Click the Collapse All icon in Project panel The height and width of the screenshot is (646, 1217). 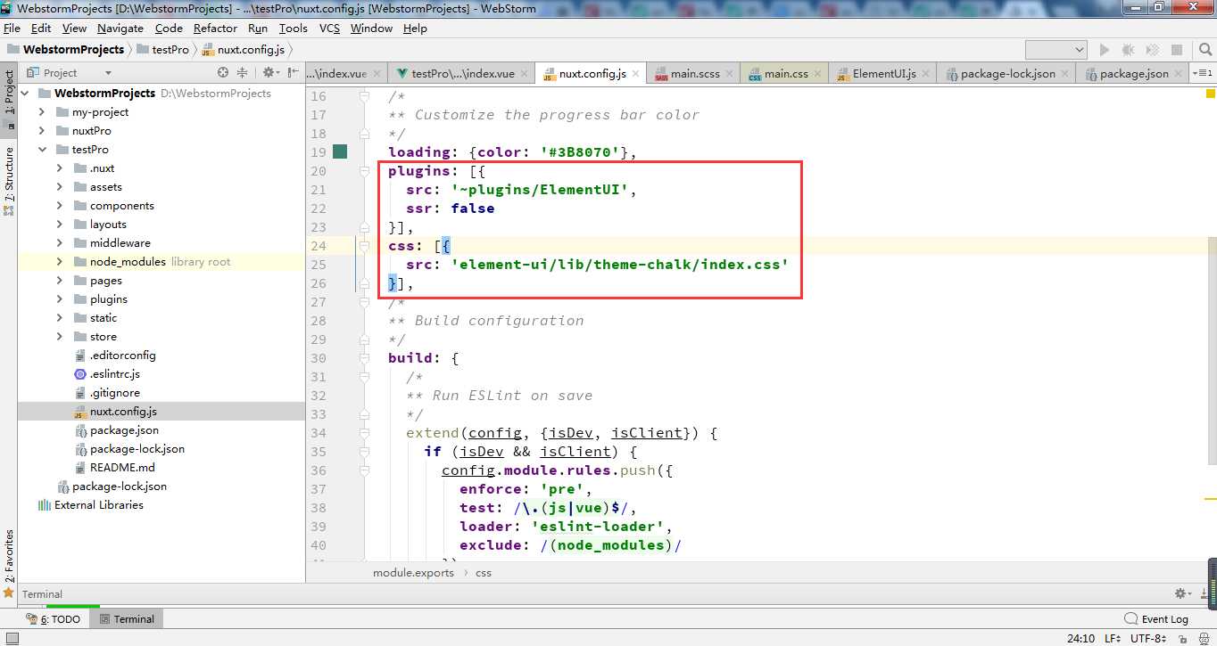point(242,73)
